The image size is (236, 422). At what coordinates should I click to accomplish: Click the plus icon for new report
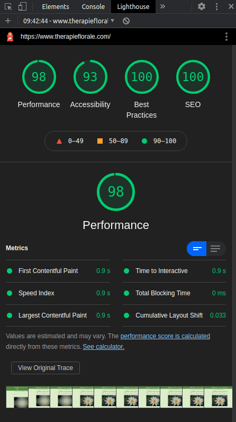(x=8, y=21)
